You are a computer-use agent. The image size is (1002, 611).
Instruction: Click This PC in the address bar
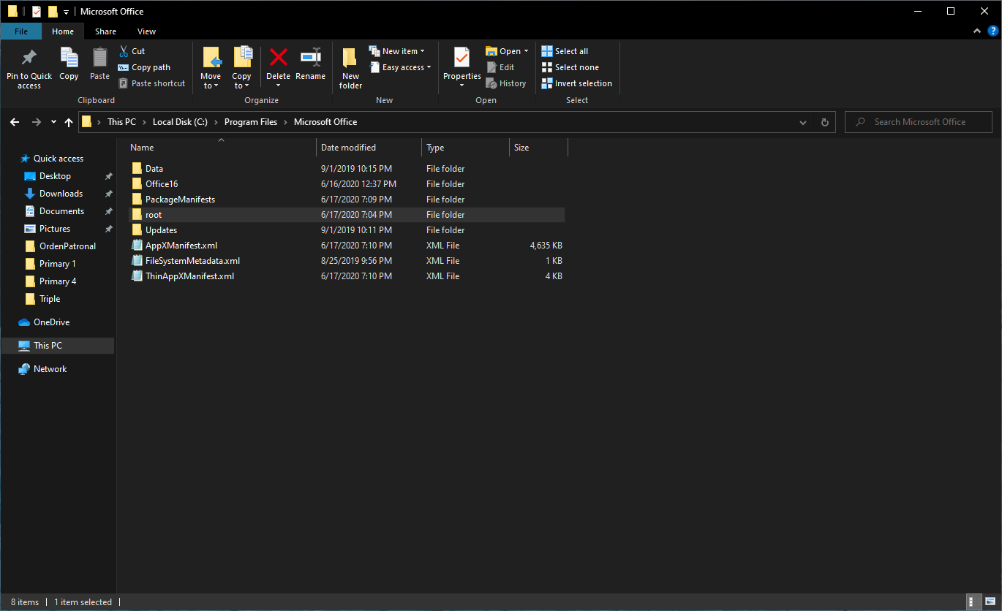[x=121, y=122]
